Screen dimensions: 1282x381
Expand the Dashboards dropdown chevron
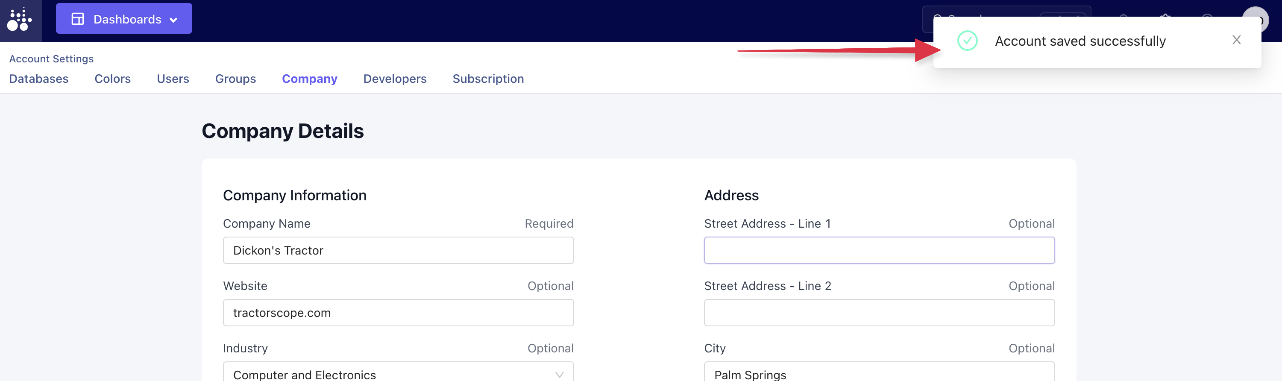click(x=174, y=20)
